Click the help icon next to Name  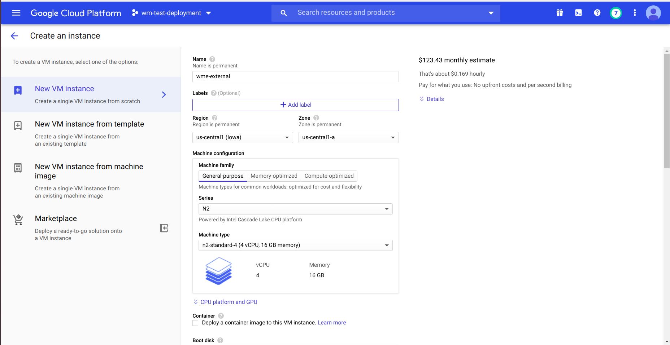click(212, 59)
